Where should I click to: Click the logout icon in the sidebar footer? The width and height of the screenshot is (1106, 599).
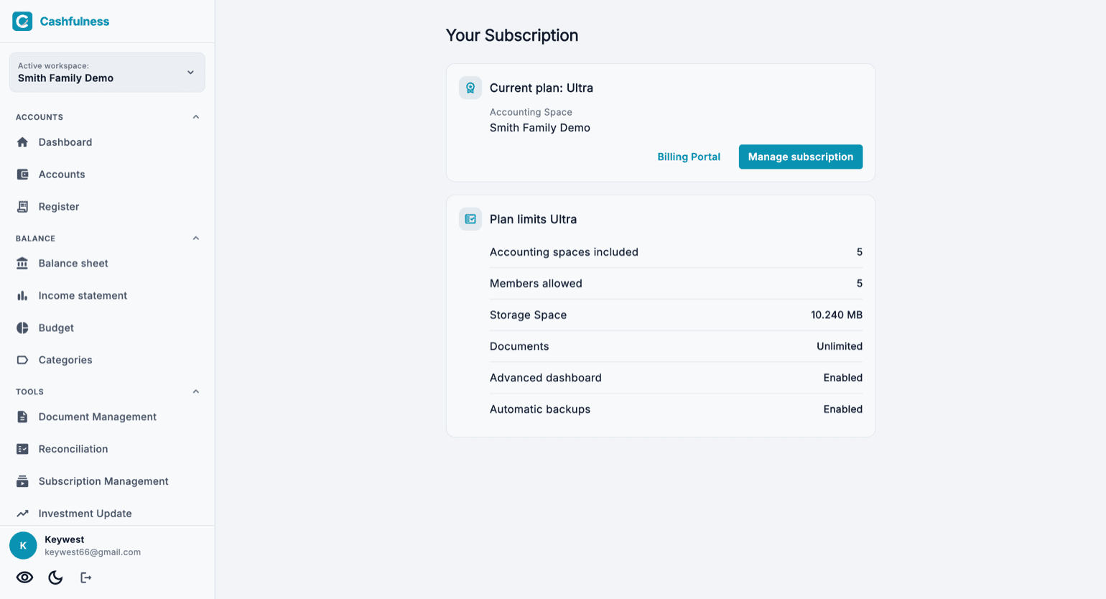pyautogui.click(x=86, y=577)
